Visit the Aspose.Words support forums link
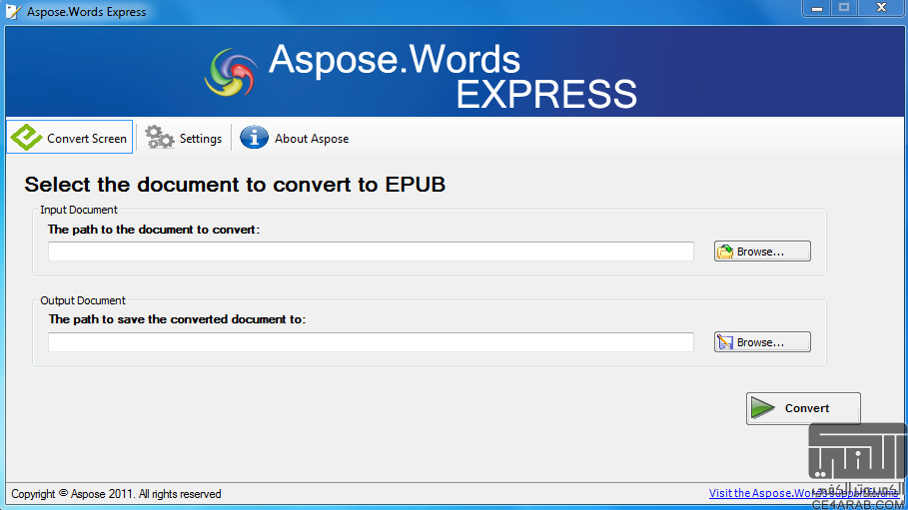Image resolution: width=908 pixels, height=510 pixels. click(x=804, y=493)
